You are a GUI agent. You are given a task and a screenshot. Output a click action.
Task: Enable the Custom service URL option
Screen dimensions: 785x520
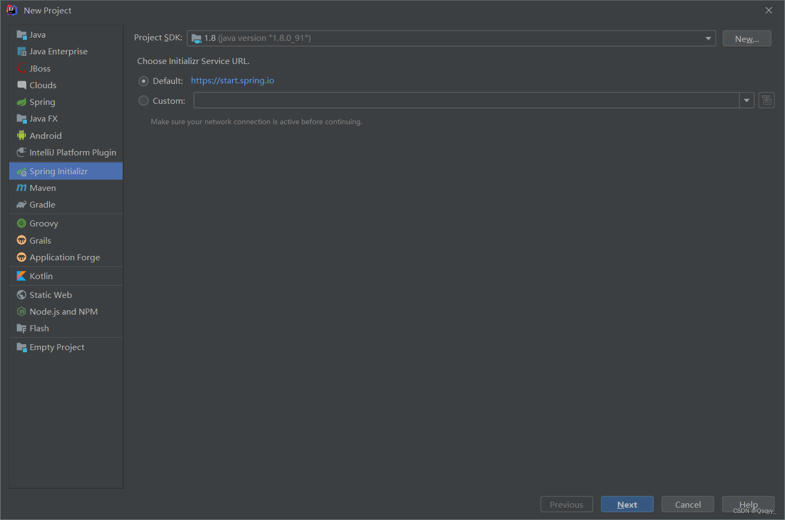coord(144,100)
